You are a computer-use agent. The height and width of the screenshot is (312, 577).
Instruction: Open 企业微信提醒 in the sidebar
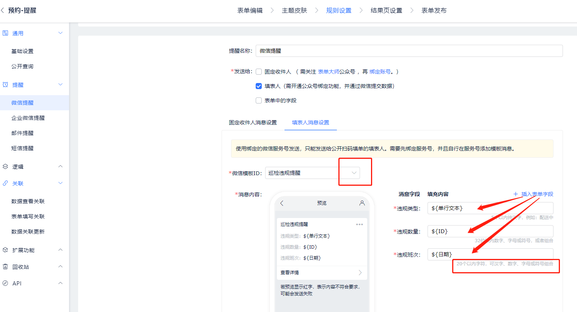[28, 118]
